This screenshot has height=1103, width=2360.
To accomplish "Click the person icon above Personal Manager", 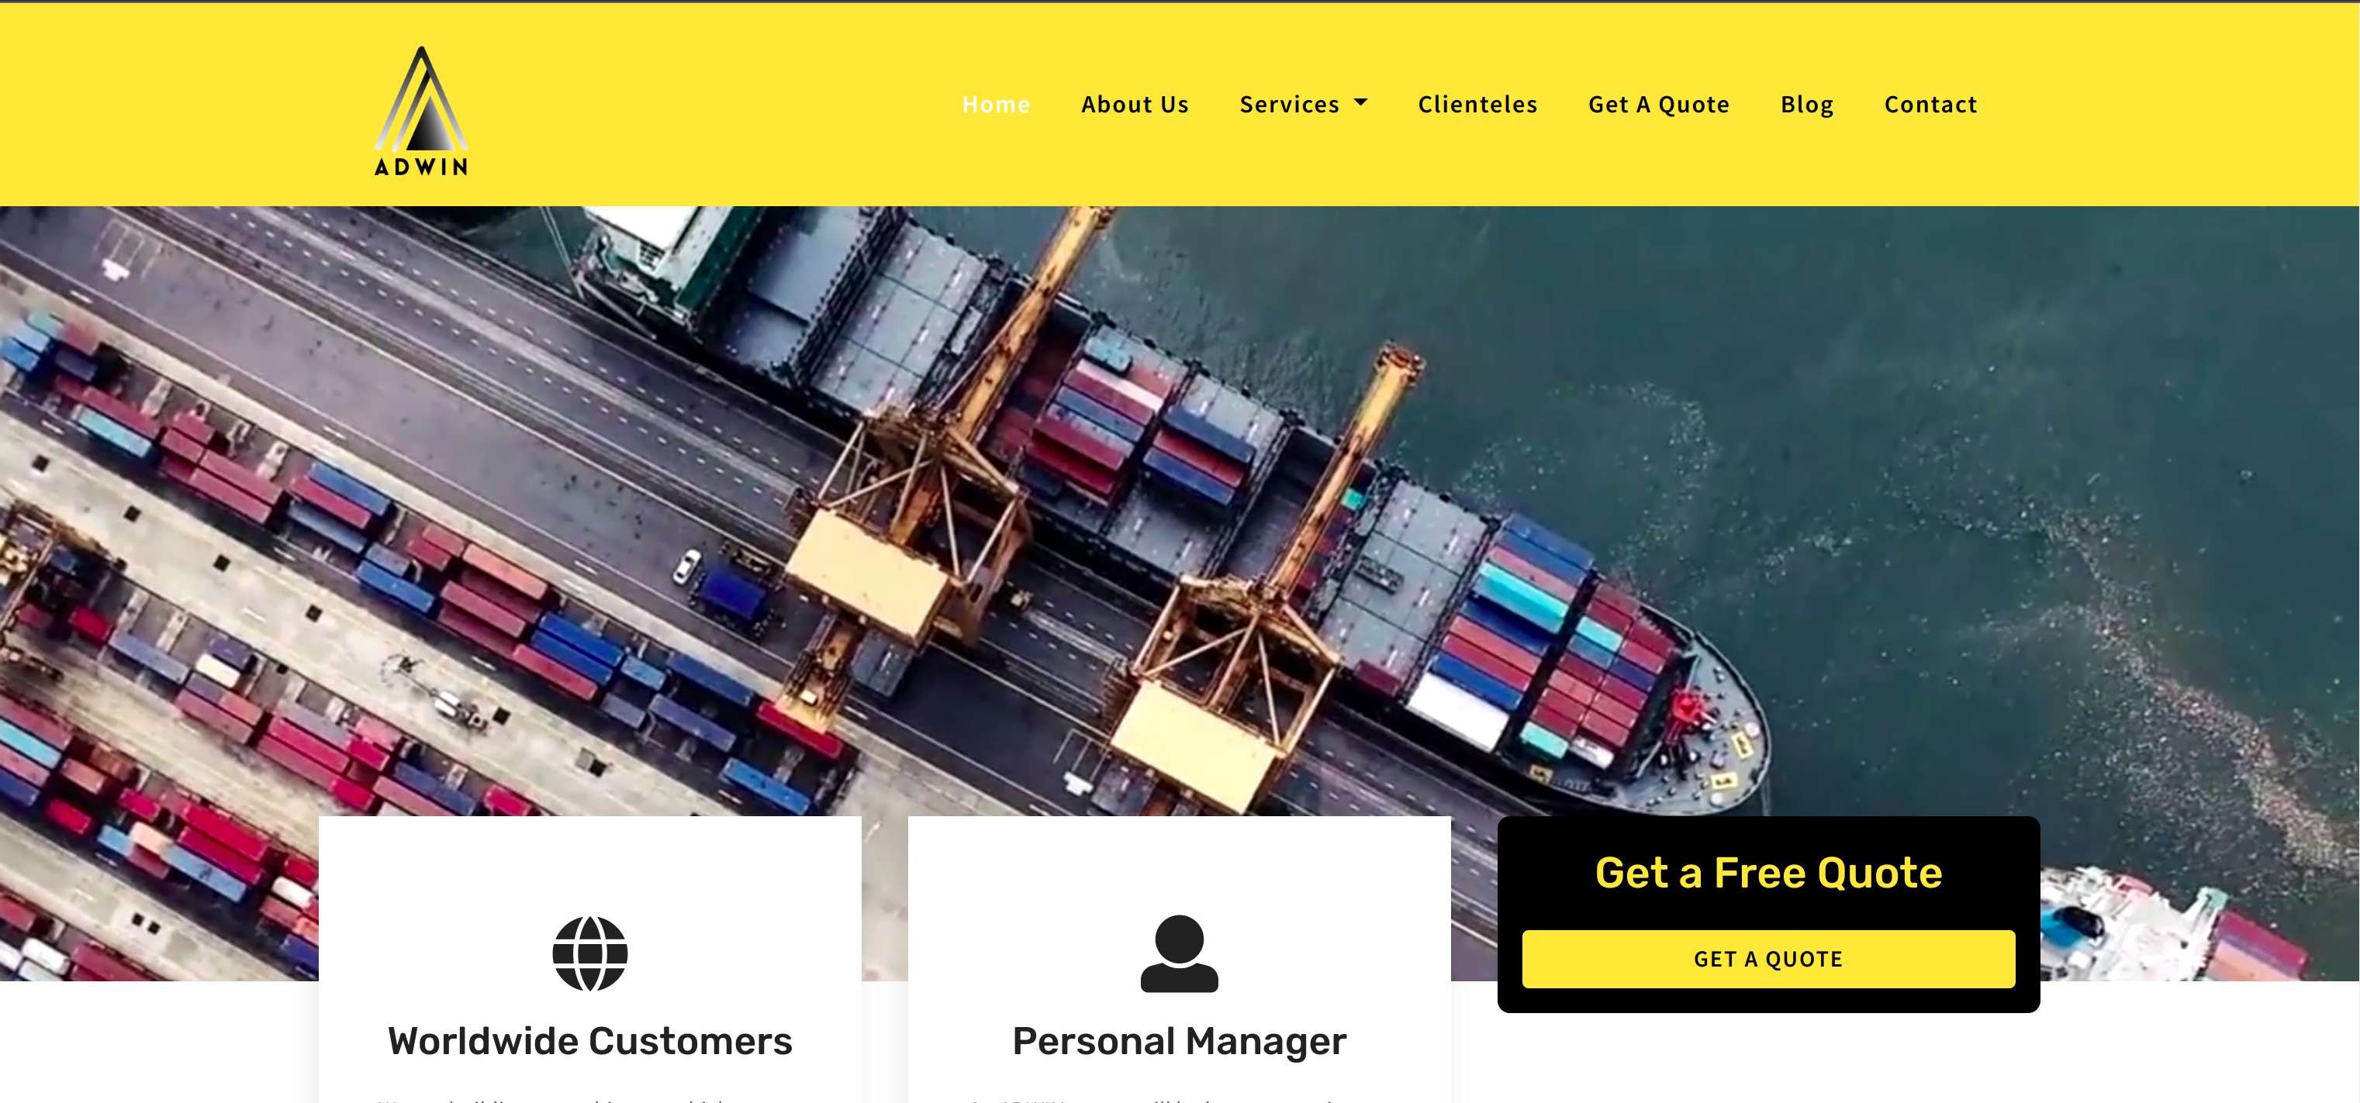I will click(x=1179, y=953).
